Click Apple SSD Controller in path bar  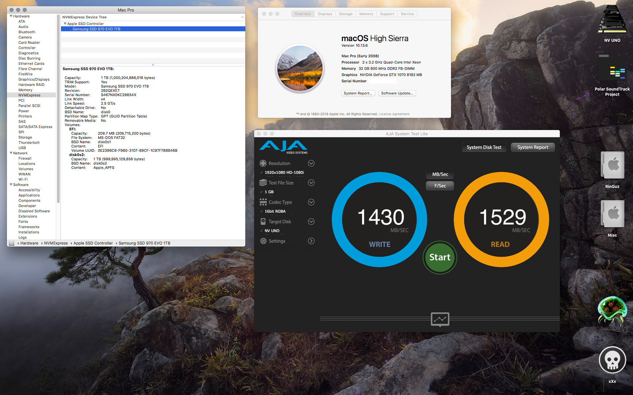click(93, 243)
